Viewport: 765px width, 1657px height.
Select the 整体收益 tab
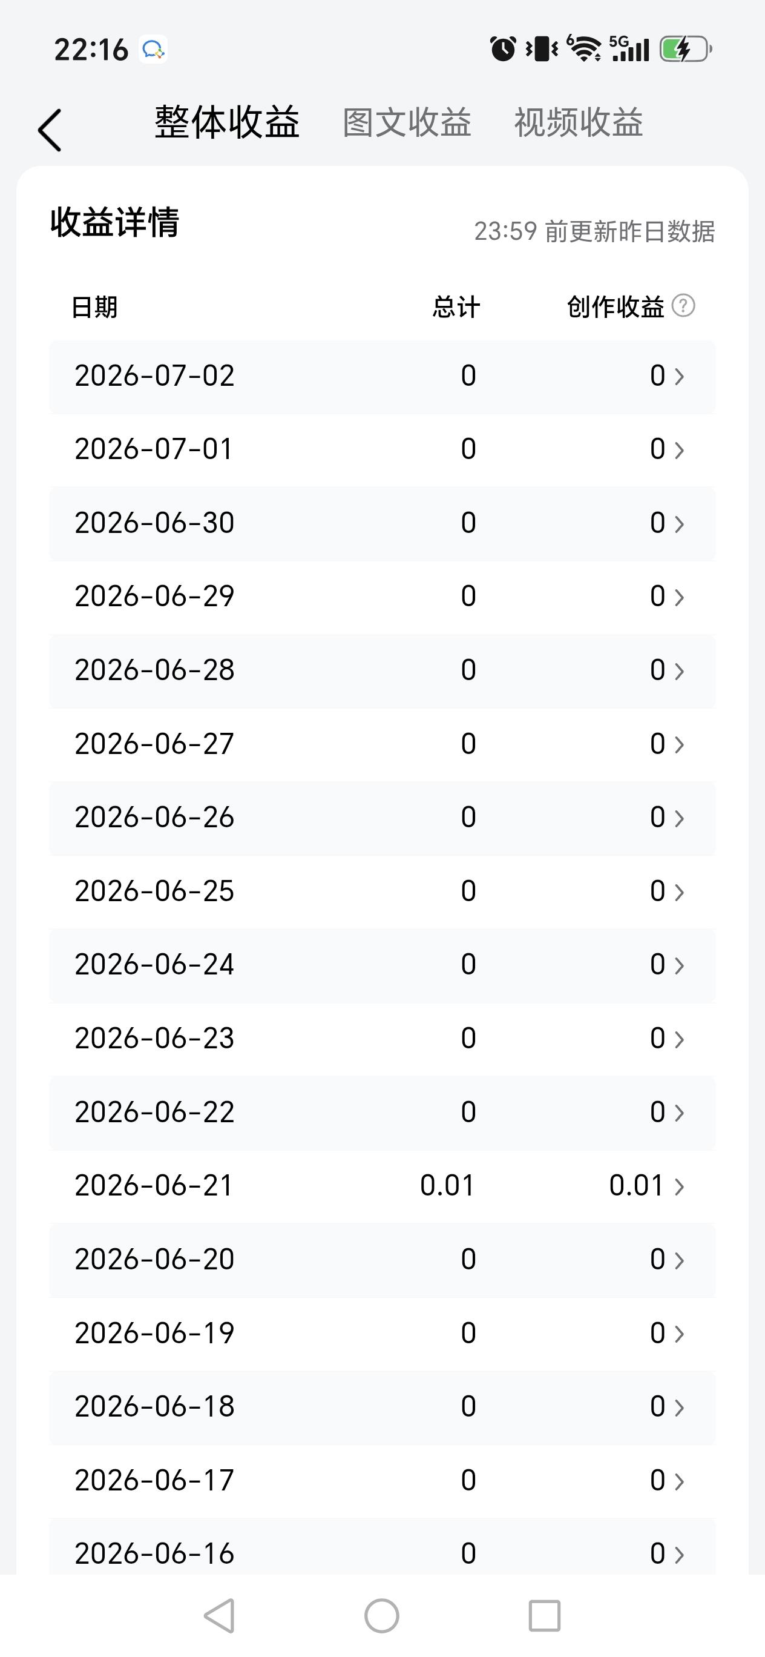(x=227, y=122)
